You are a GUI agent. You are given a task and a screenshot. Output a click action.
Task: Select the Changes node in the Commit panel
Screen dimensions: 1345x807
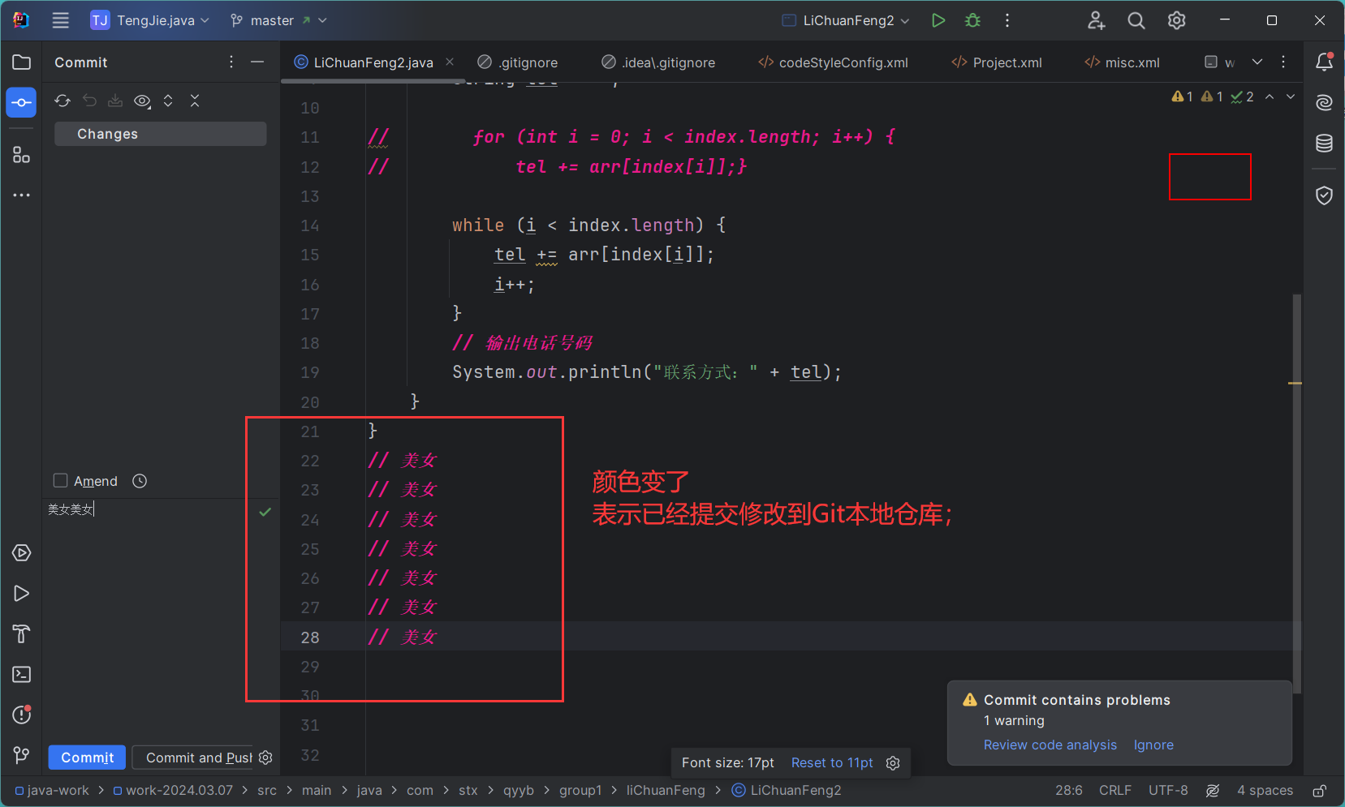point(161,134)
